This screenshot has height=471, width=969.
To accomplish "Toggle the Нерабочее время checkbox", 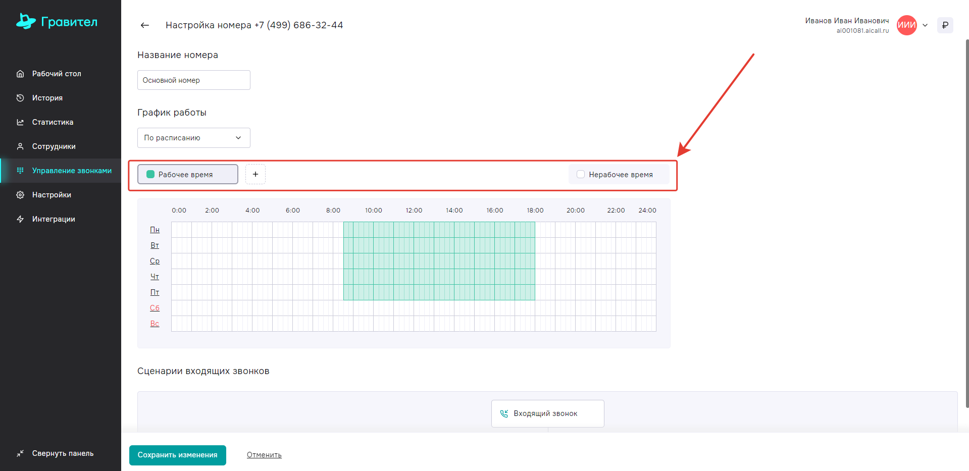I will [581, 174].
